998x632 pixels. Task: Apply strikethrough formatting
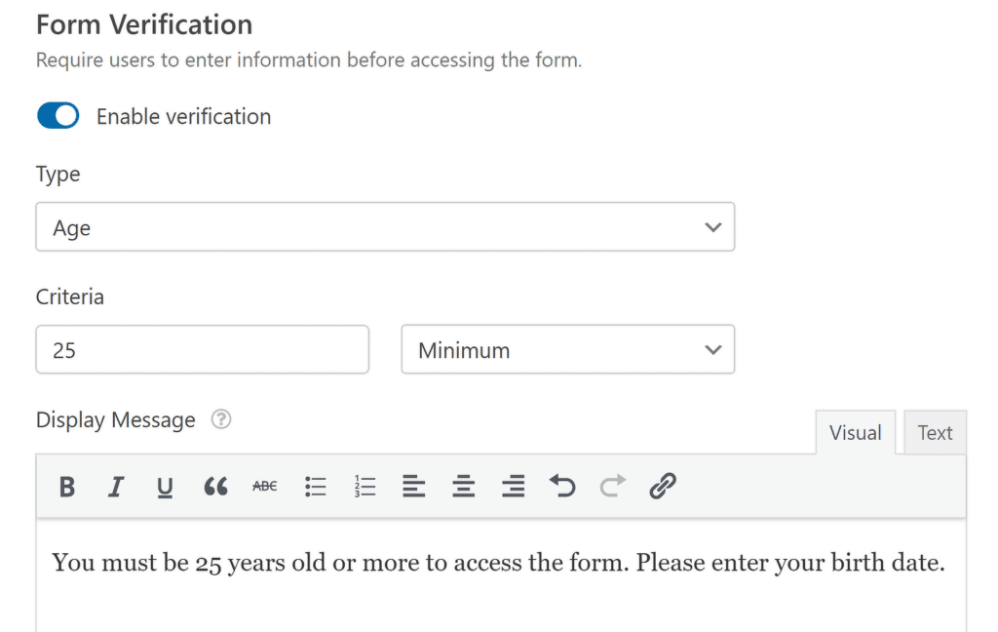(x=264, y=486)
